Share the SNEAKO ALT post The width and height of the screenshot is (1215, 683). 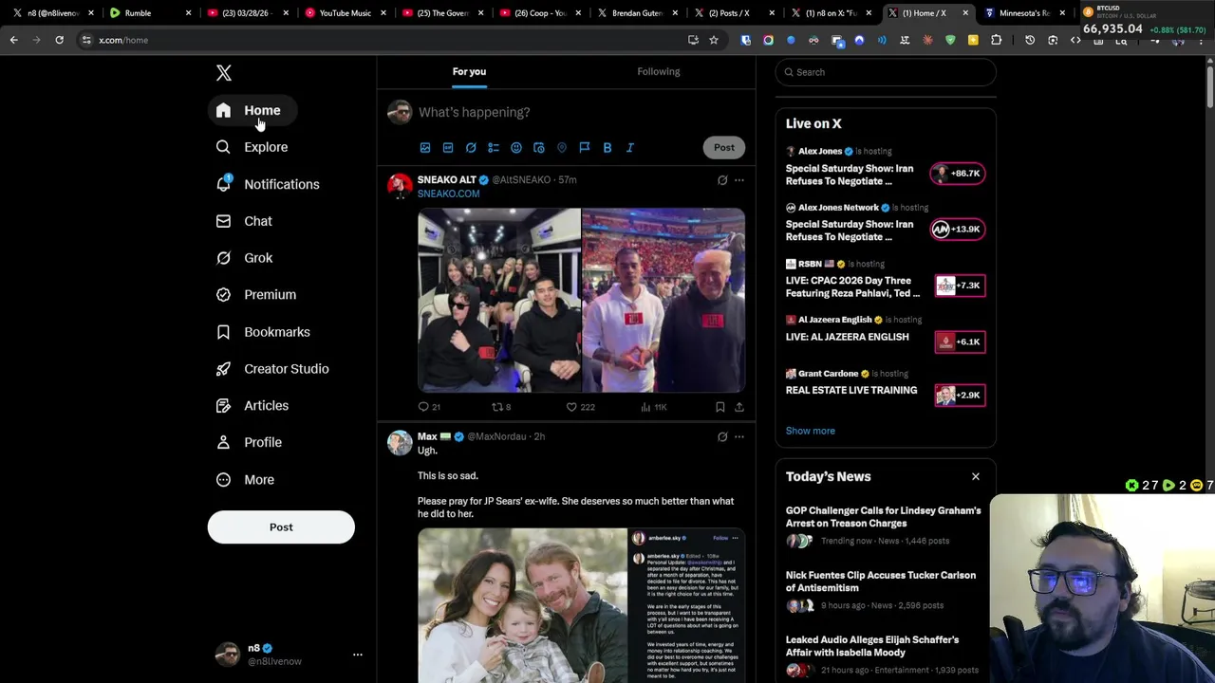[738, 407]
